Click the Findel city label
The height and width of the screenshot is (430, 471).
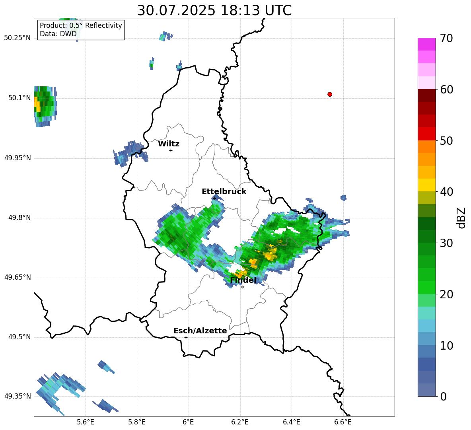[x=243, y=280]
